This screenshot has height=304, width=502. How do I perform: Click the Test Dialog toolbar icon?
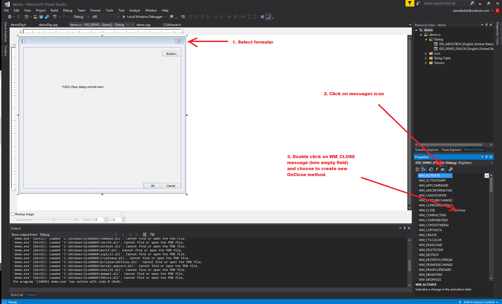183,17
